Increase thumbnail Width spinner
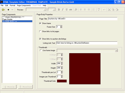Image resolution: width=125 pixels, height=93 pixels. pyautogui.click(x=61, y=63)
